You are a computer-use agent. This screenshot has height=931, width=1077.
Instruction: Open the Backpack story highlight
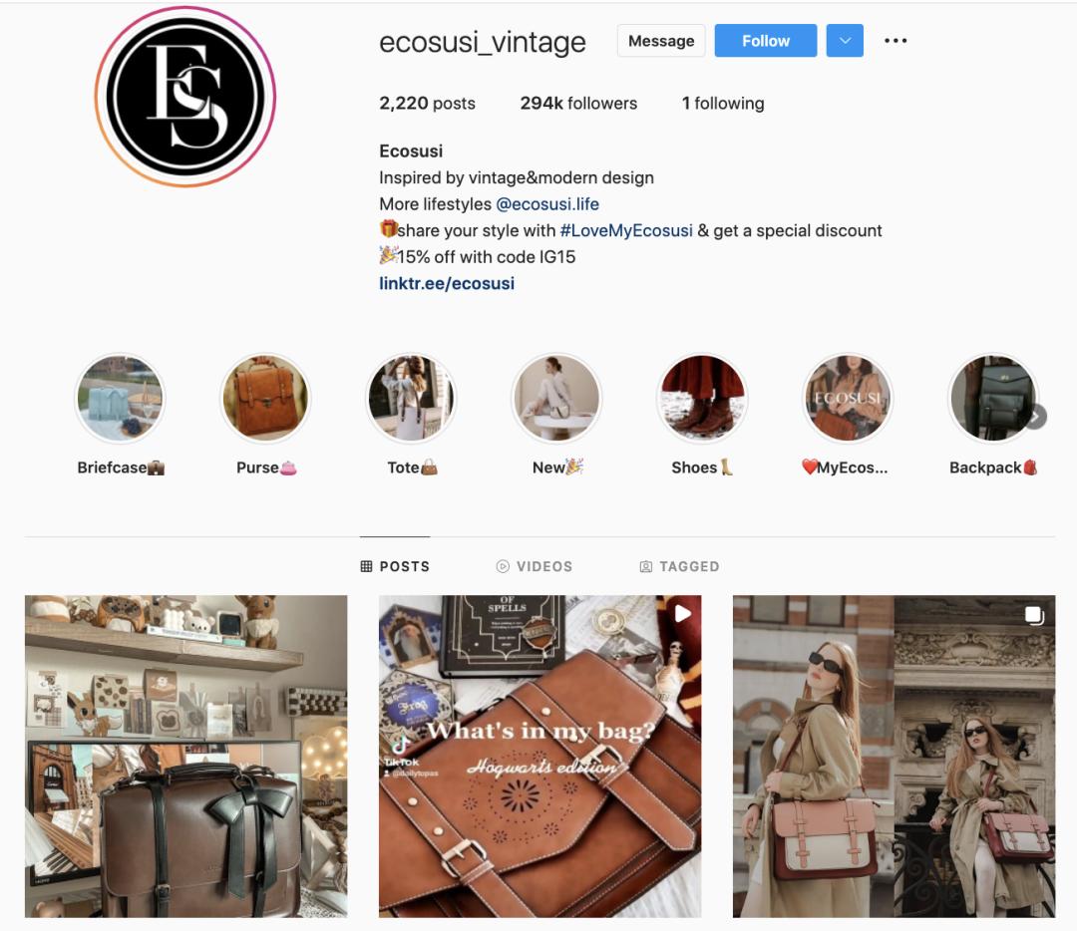pos(992,398)
